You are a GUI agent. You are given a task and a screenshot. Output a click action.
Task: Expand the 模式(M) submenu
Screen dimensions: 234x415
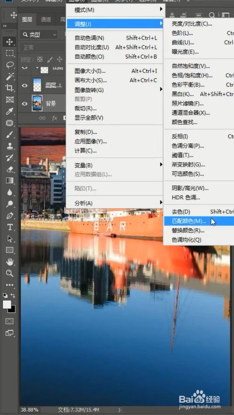click(115, 10)
